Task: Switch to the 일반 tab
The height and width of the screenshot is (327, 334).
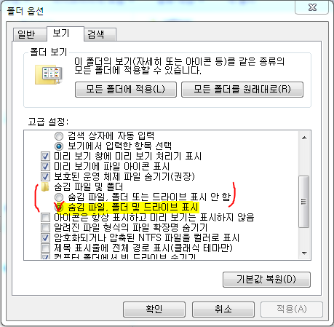Action: point(27,34)
